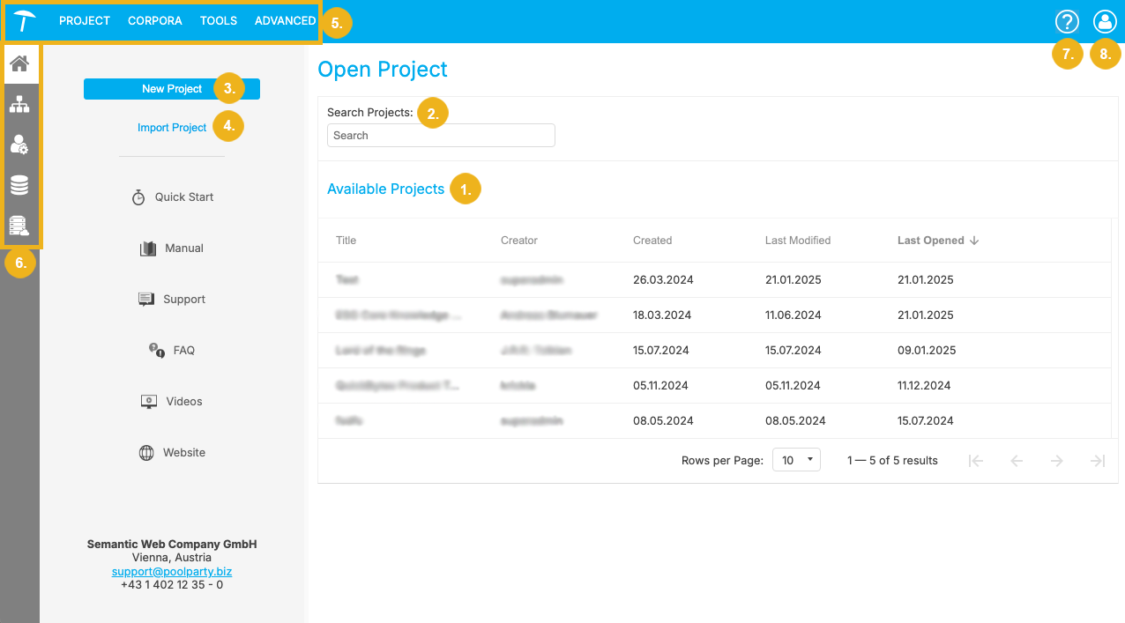Open the Help question mark icon
Image resolution: width=1125 pixels, height=623 pixels.
[x=1067, y=21]
